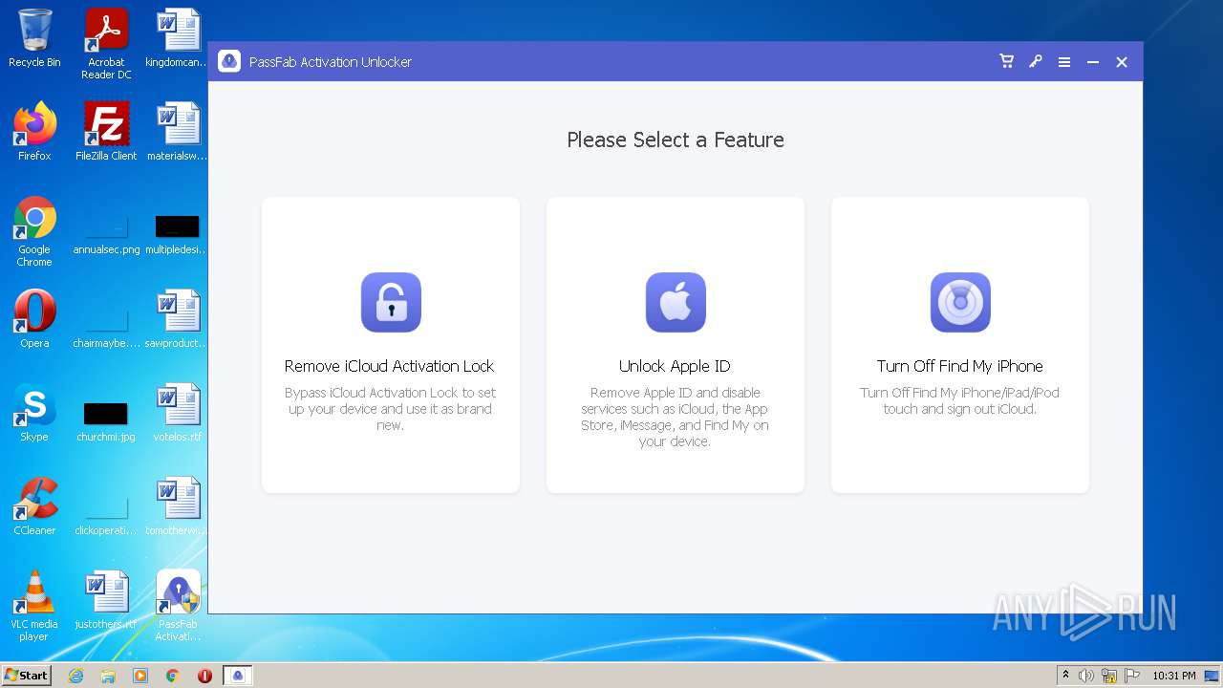Select the CCleaner desktop shortcut
Viewport: 1223px width, 688px height.
point(34,506)
